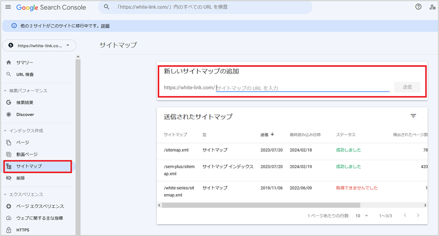Open the /white-series/sitemap.xml row
This screenshot has height=236, width=439.
[292, 192]
